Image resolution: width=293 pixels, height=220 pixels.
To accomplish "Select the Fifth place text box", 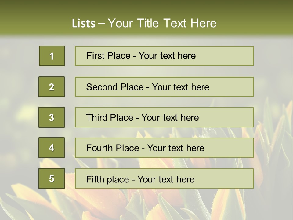I will 164,178.
